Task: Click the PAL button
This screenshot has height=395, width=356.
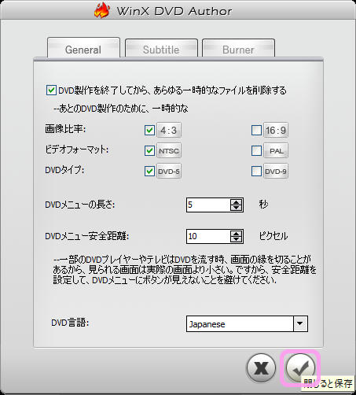Action: coord(276,150)
